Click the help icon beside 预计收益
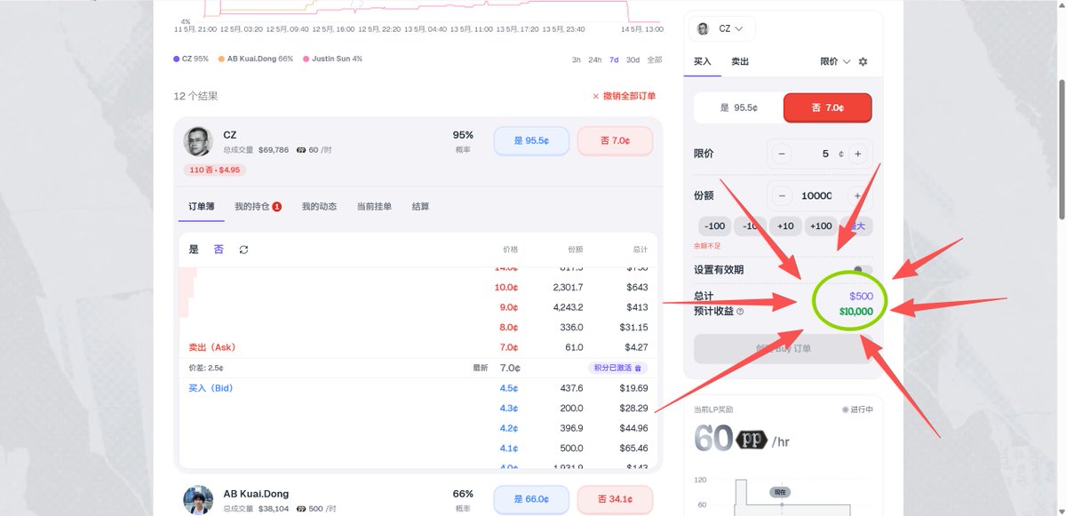Viewport: 1066px width, 516px height. coord(740,312)
